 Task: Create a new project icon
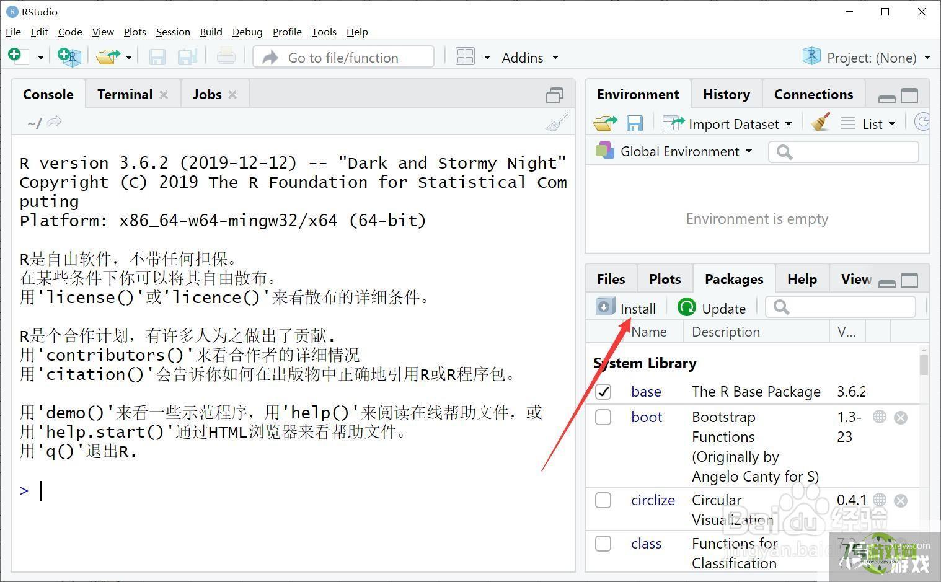pos(69,57)
